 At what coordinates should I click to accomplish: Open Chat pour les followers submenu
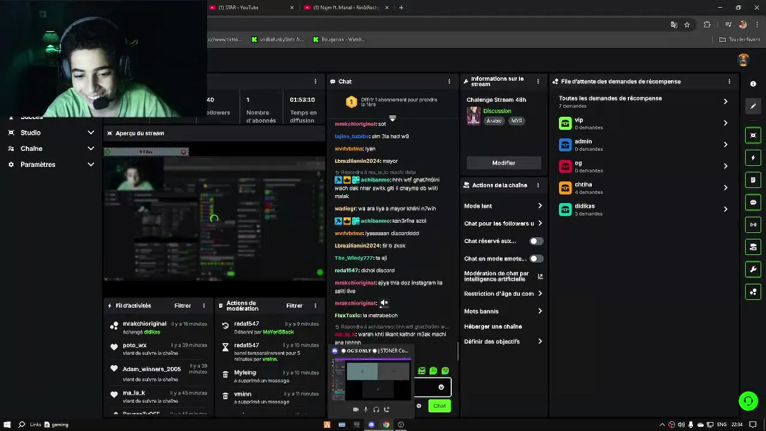click(503, 223)
